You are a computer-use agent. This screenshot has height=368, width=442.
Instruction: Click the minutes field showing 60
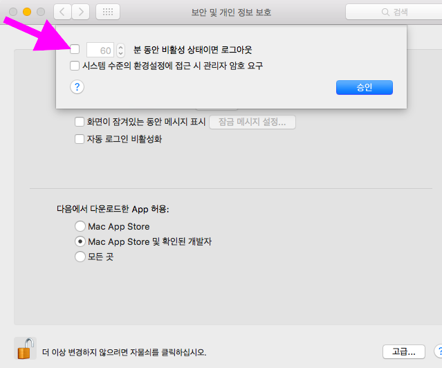101,50
